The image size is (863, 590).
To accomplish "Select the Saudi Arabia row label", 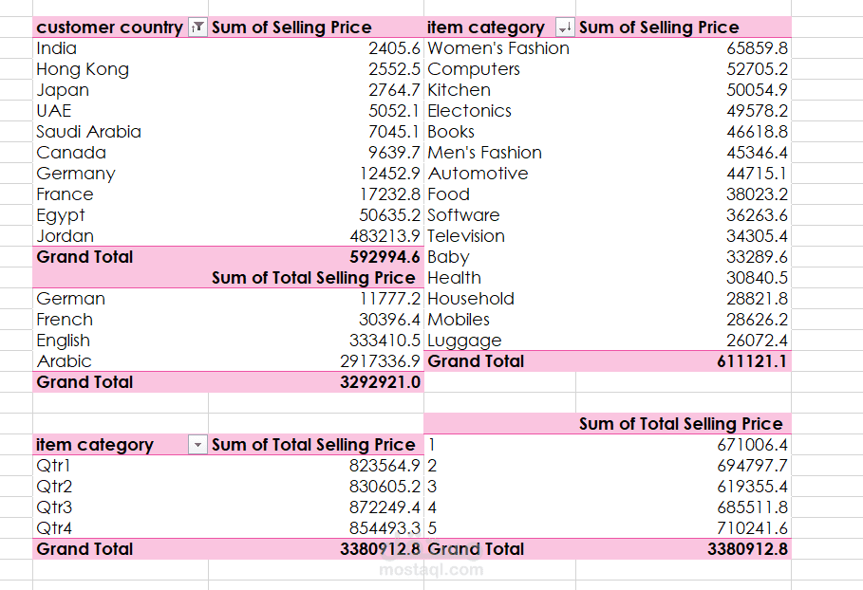I will 88,132.
